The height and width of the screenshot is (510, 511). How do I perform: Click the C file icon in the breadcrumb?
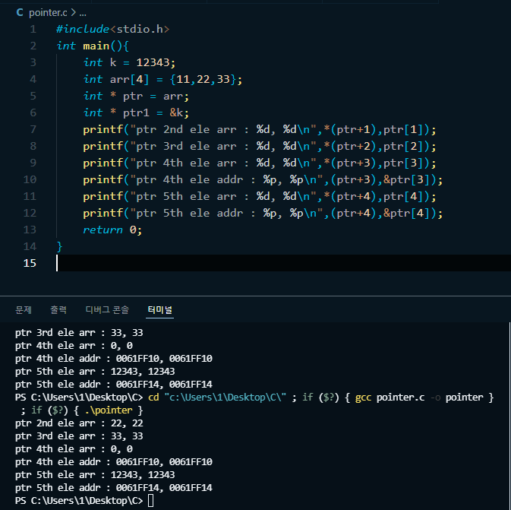pos(20,13)
